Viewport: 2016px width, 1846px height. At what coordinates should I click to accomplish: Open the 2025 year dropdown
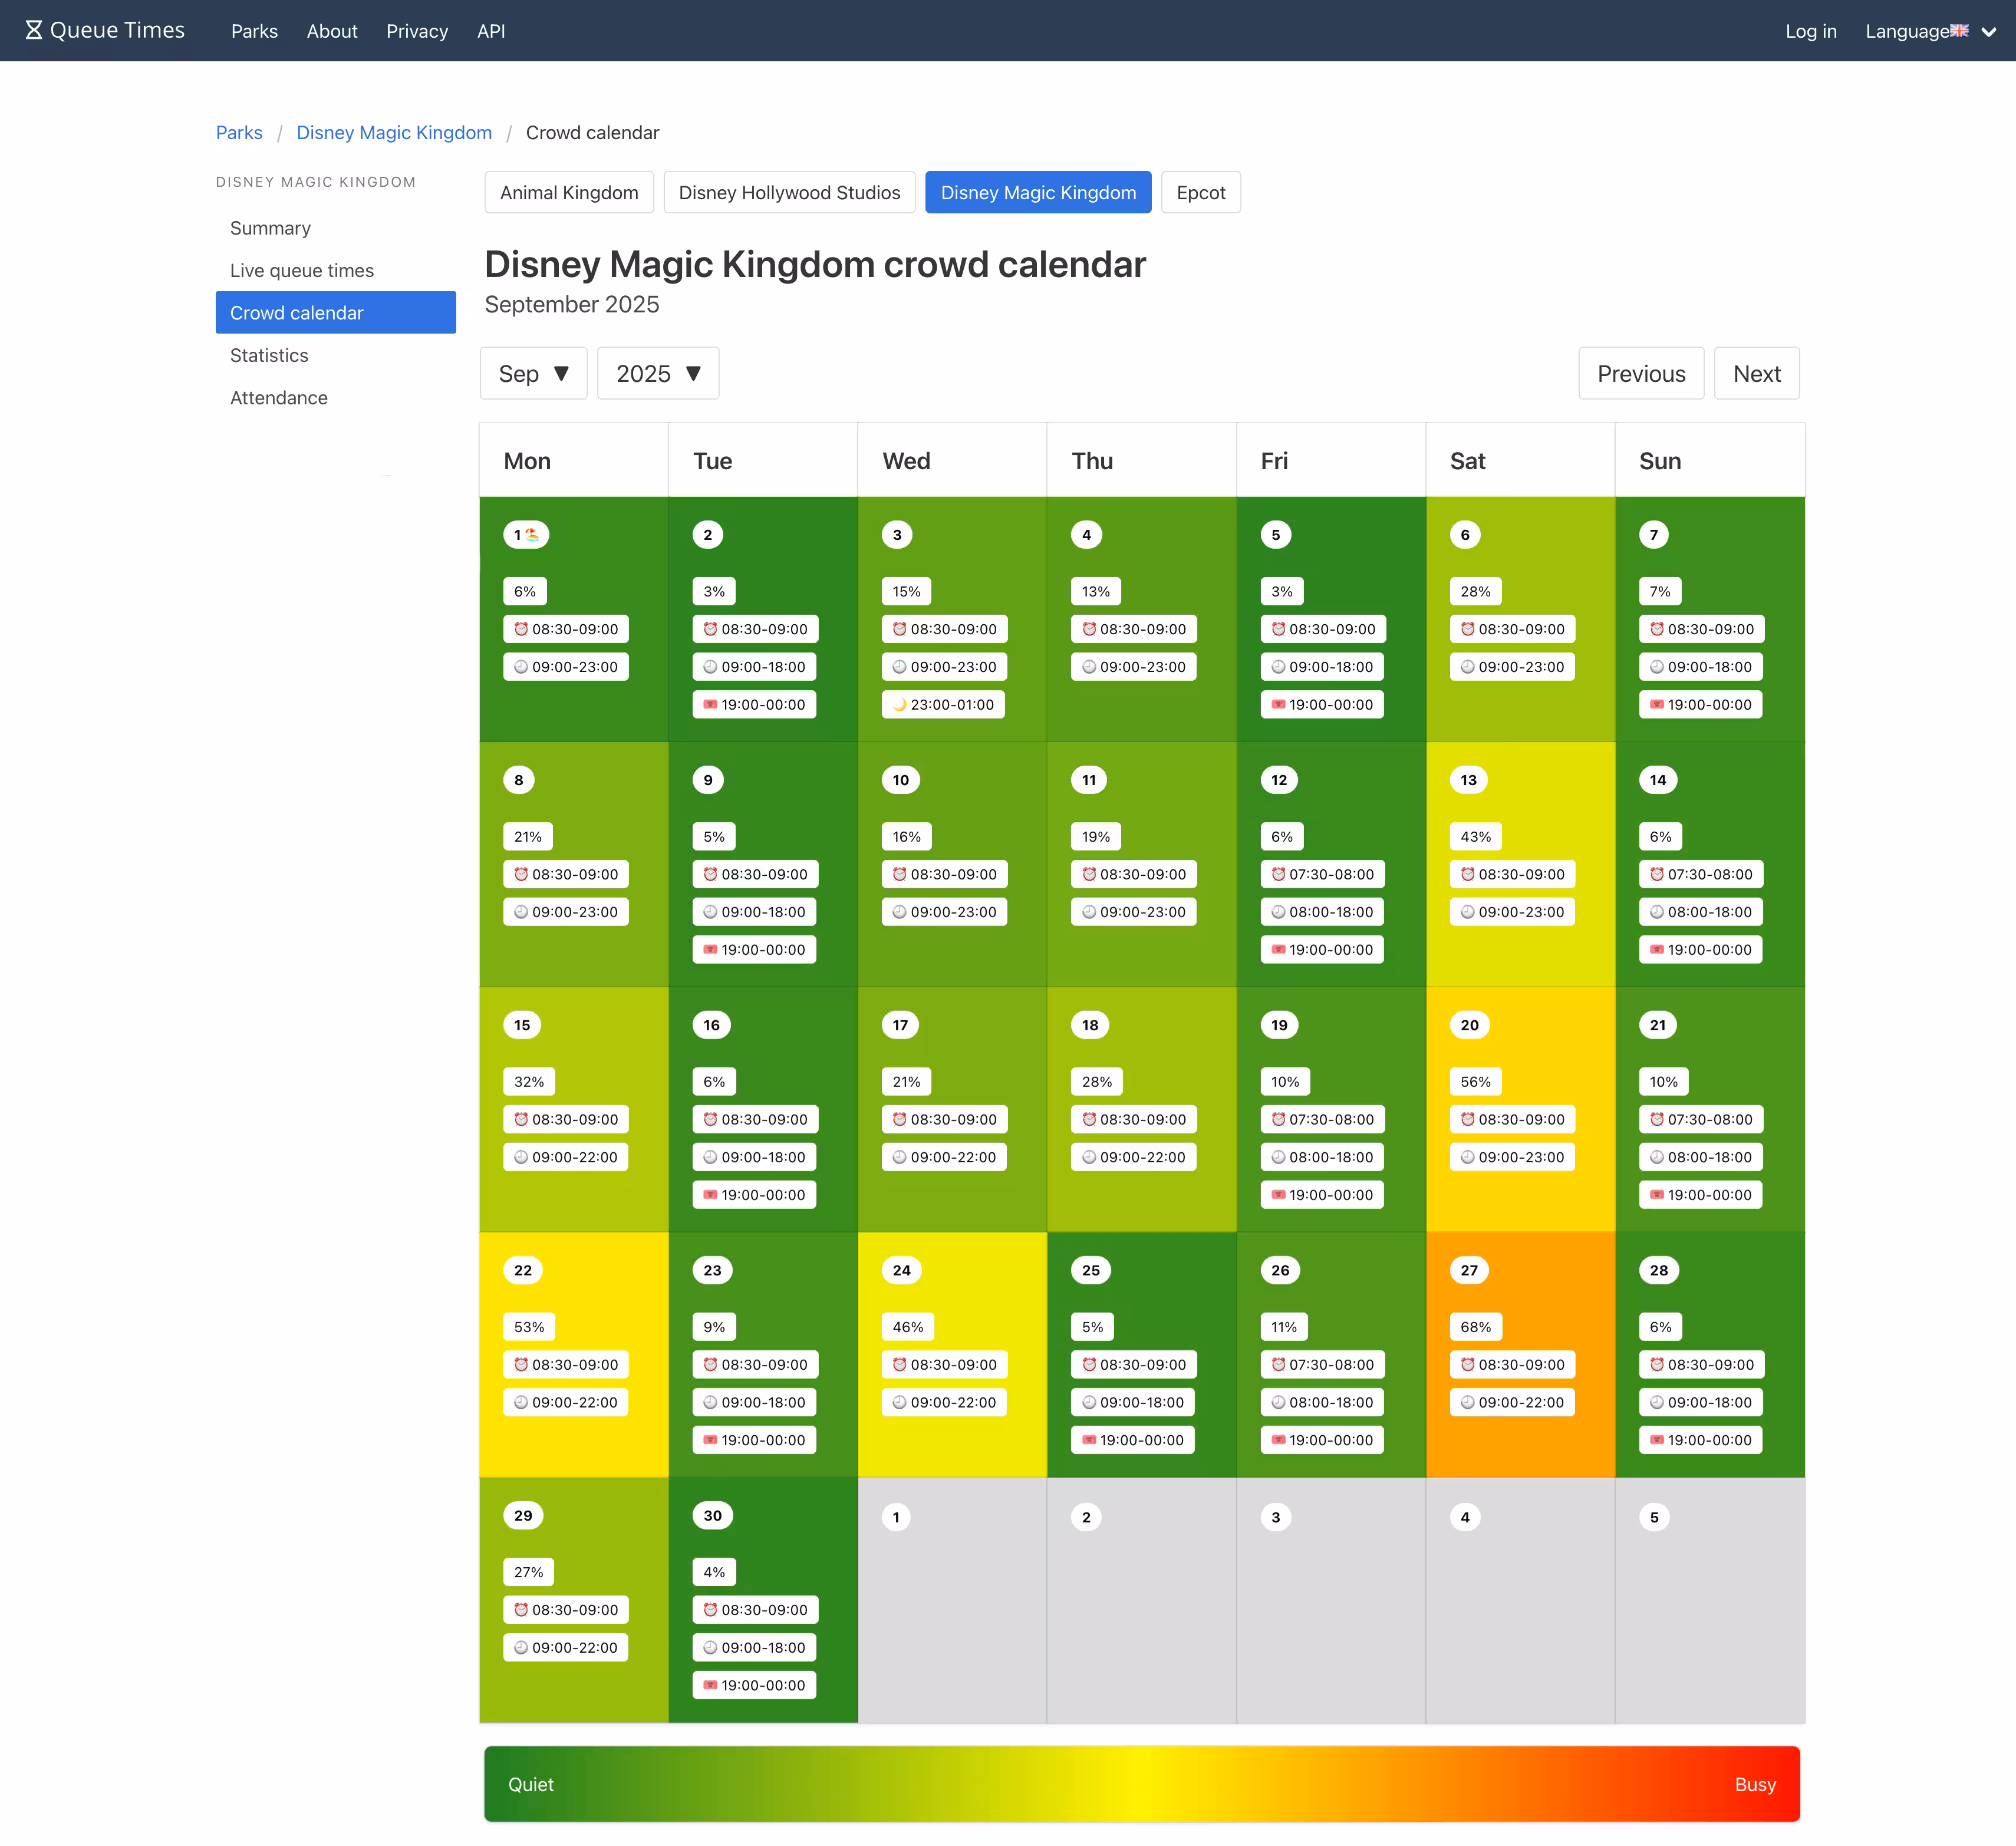(657, 374)
